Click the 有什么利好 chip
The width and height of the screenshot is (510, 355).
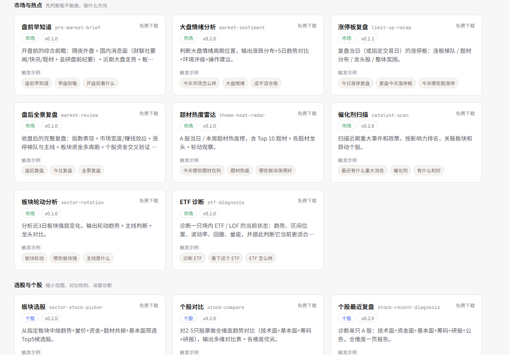point(429,170)
